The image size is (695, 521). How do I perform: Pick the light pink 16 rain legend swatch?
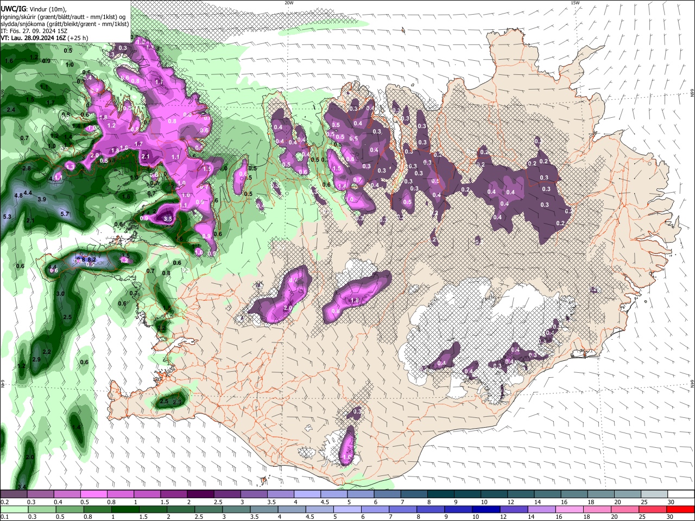tap(570, 510)
